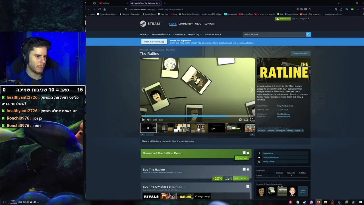The width and height of the screenshot is (364, 205).
Task: Open the Community Hub
Action: [301, 54]
